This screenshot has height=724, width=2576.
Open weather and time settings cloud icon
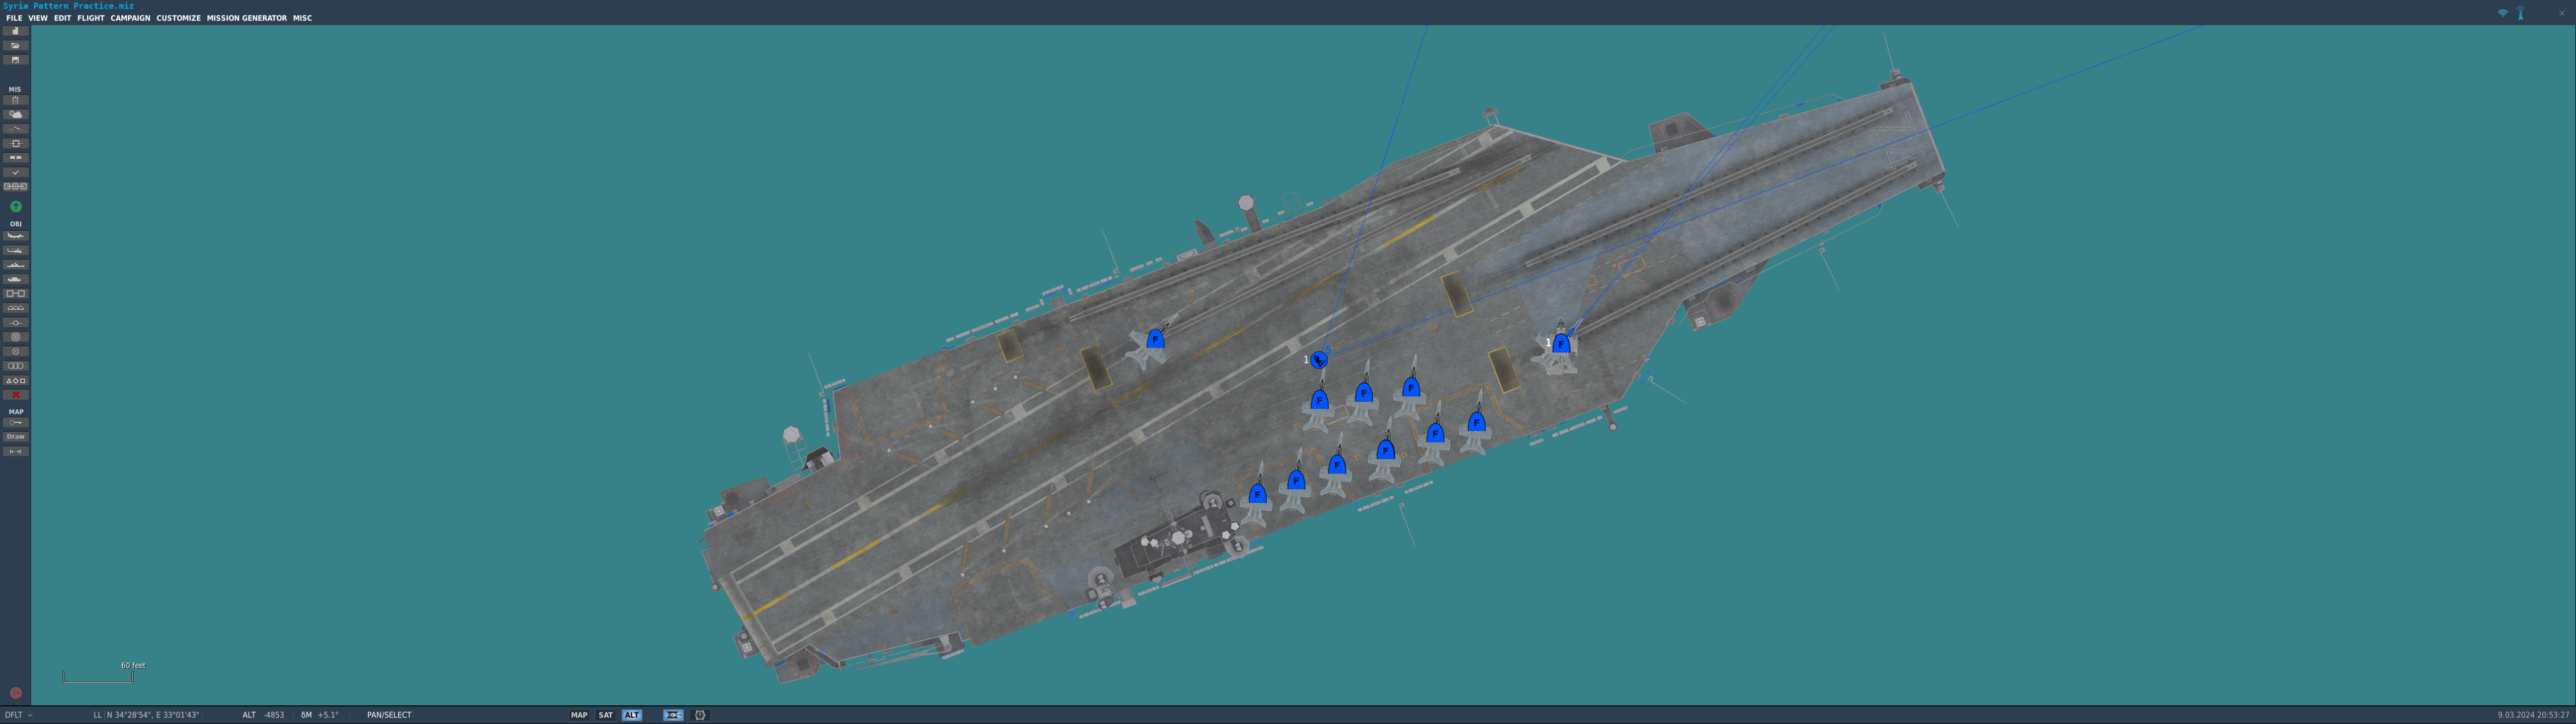[15, 115]
